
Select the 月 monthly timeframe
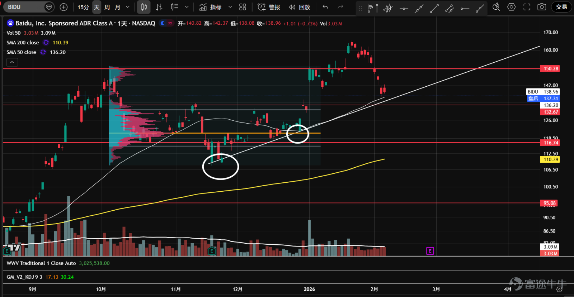pos(117,7)
